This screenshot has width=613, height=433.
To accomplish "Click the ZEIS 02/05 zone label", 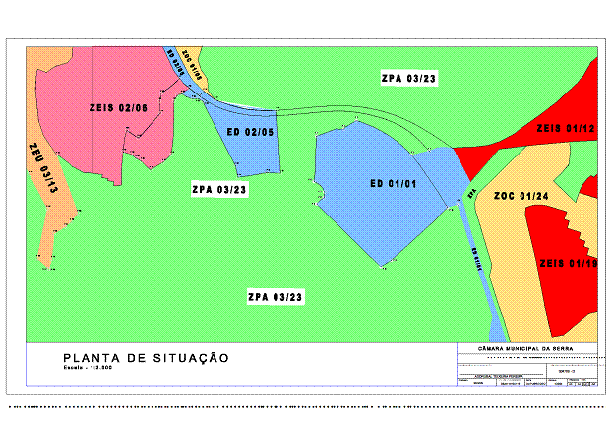I will click(x=118, y=108).
